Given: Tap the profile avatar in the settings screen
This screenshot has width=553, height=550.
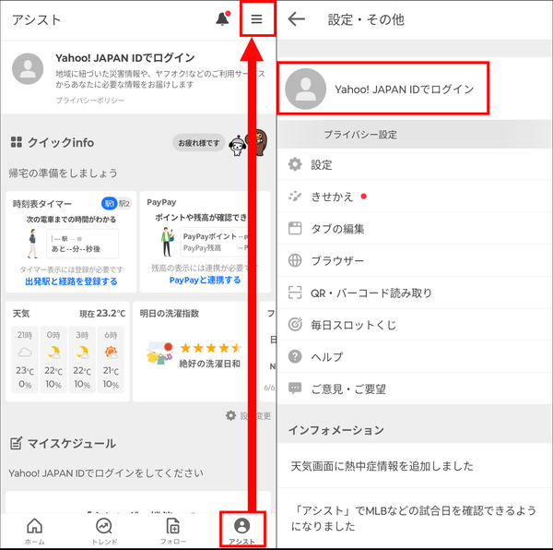Looking at the screenshot, I should pyautogui.click(x=305, y=89).
